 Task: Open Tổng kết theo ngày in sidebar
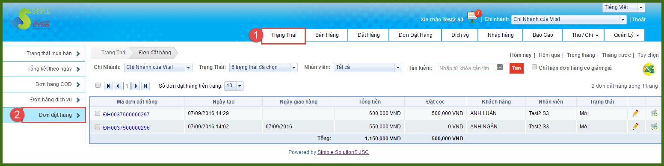tap(43, 69)
